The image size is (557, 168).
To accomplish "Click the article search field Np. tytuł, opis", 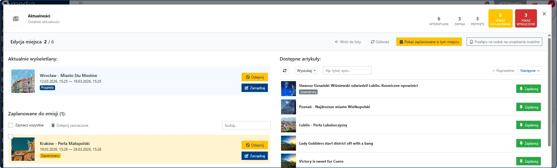I will 347,71.
